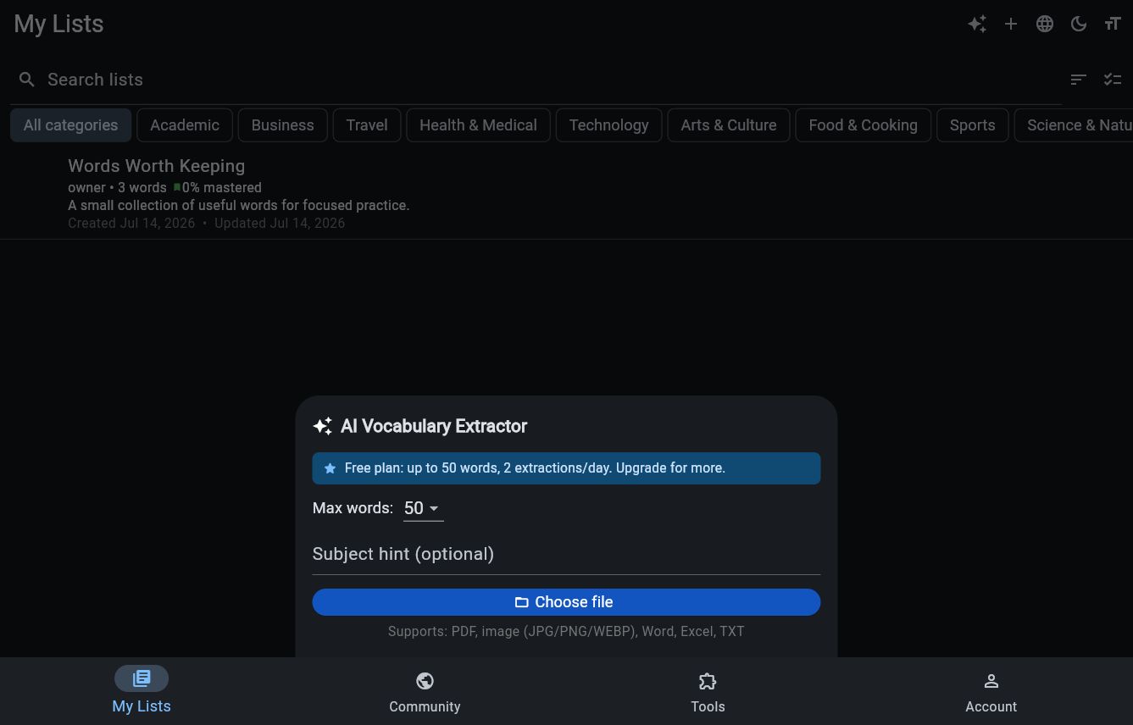
Task: Click the My Lists page title
Action: (x=58, y=24)
